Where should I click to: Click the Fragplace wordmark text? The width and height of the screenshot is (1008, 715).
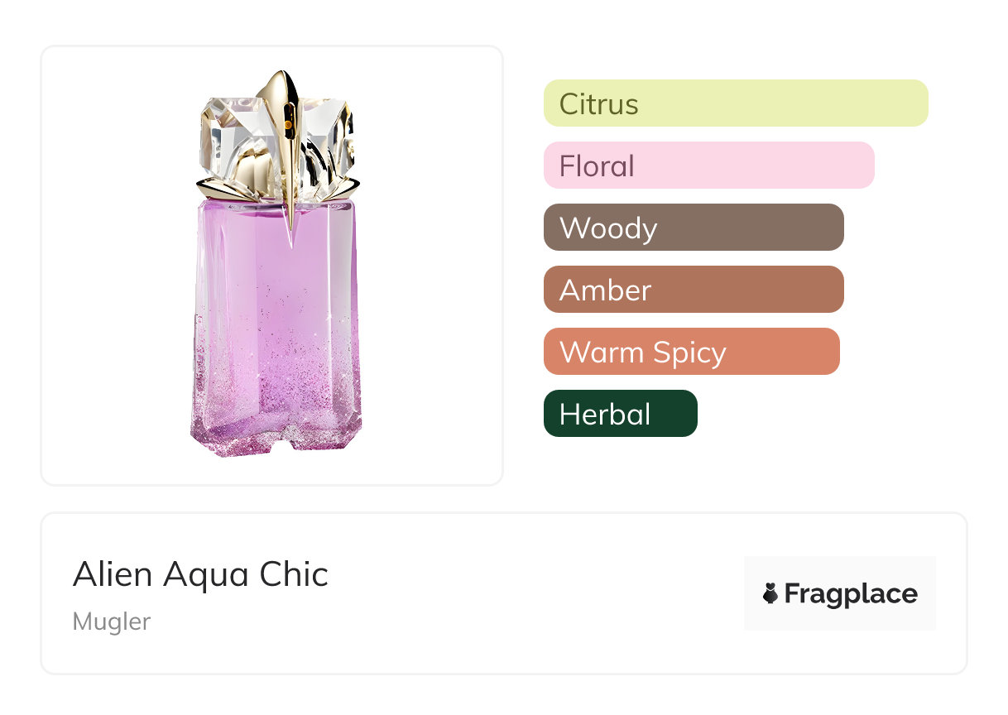click(x=851, y=594)
